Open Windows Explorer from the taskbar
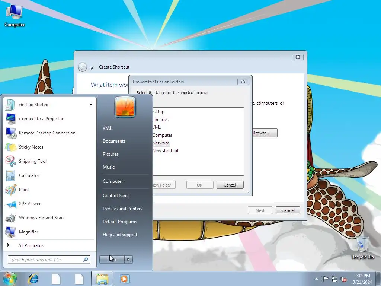Screen dimensions: 381x286 pos(102,279)
